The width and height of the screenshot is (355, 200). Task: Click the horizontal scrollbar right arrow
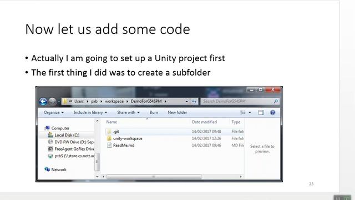coord(241,177)
